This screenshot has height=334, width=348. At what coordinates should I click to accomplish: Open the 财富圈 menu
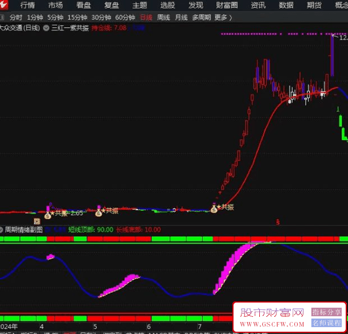tap(227, 5)
